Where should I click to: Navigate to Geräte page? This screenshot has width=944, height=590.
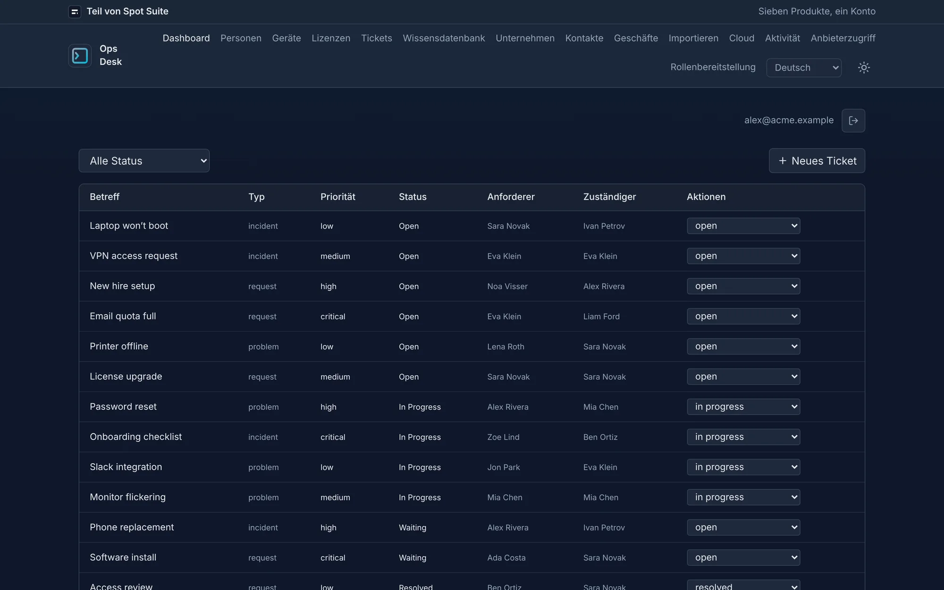click(287, 38)
